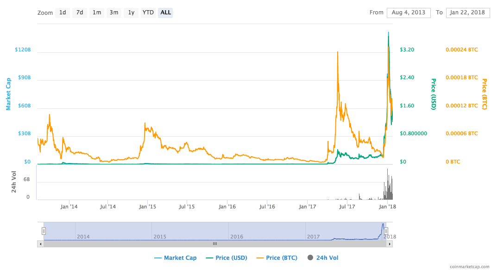Click the left range handle on the navigator
Viewport: 491px width, 270px height.
43,230
